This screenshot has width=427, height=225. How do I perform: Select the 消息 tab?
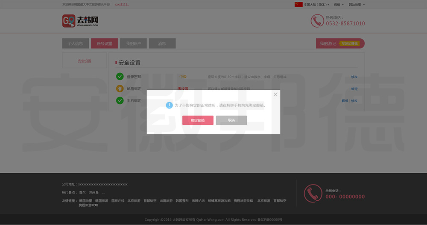point(162,43)
